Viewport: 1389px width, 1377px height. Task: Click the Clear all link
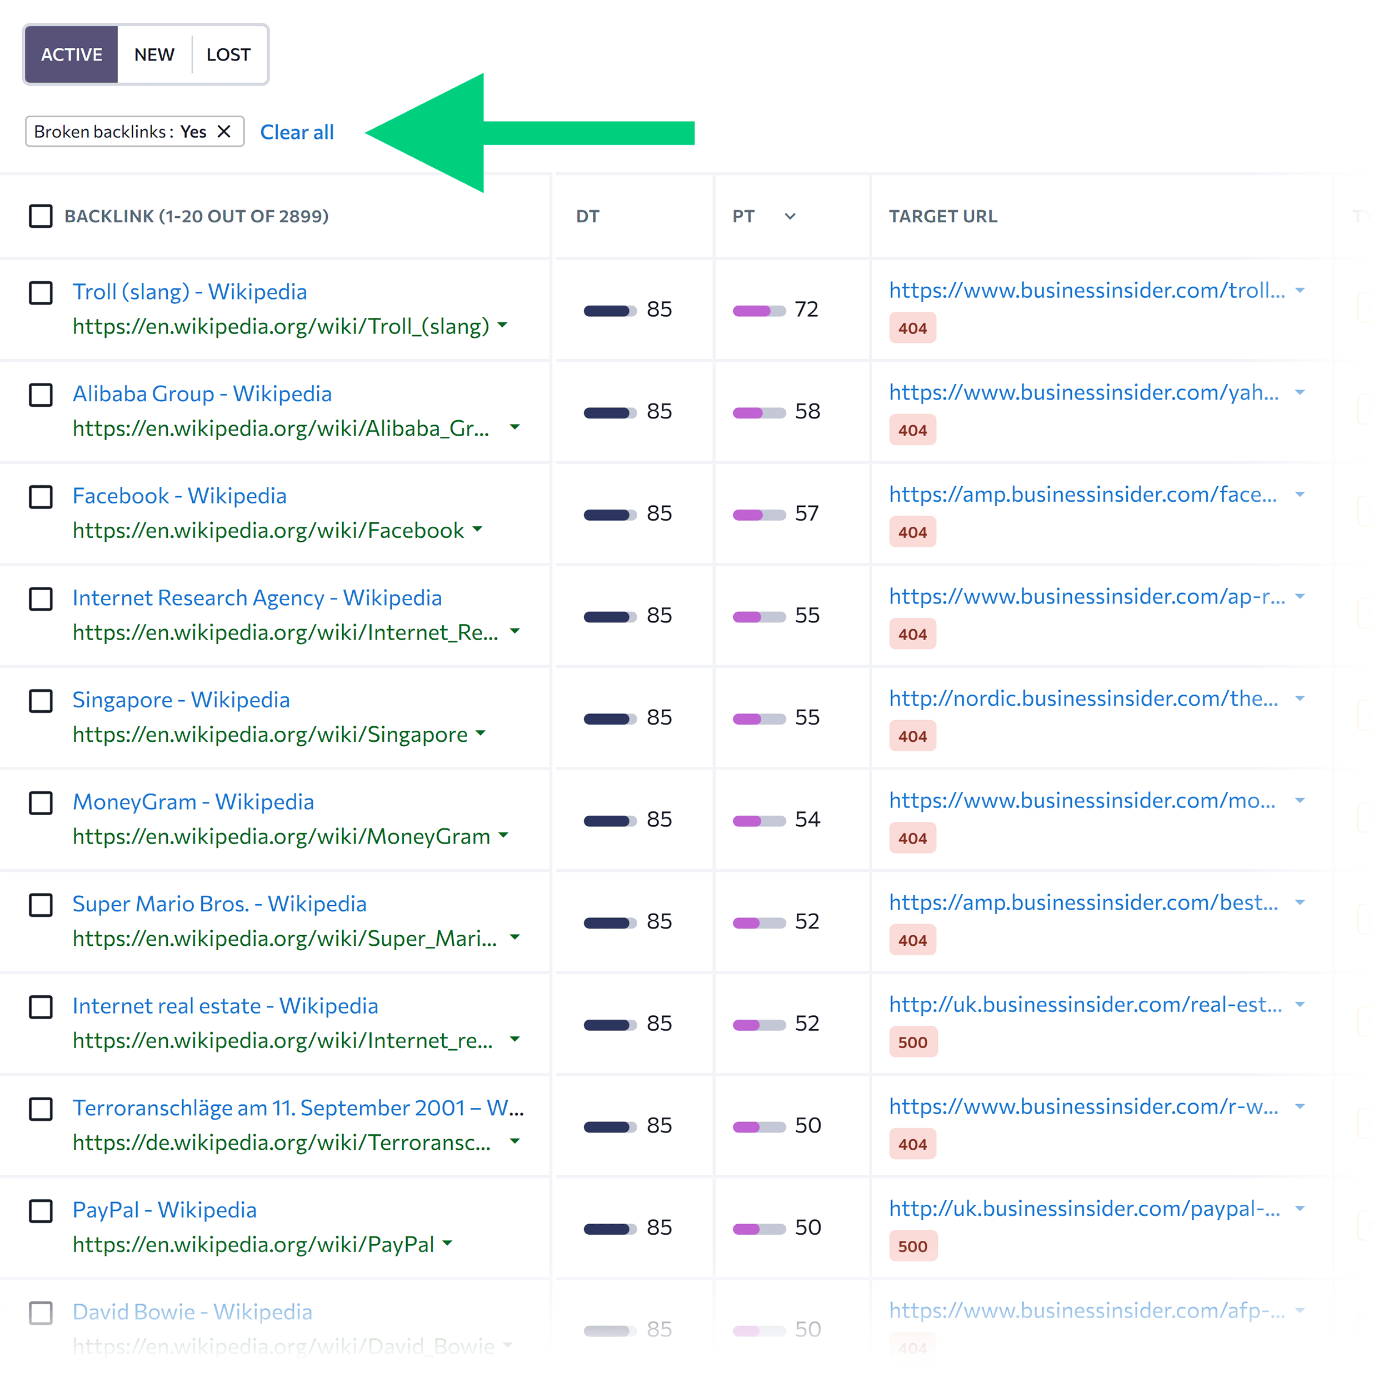click(x=297, y=132)
